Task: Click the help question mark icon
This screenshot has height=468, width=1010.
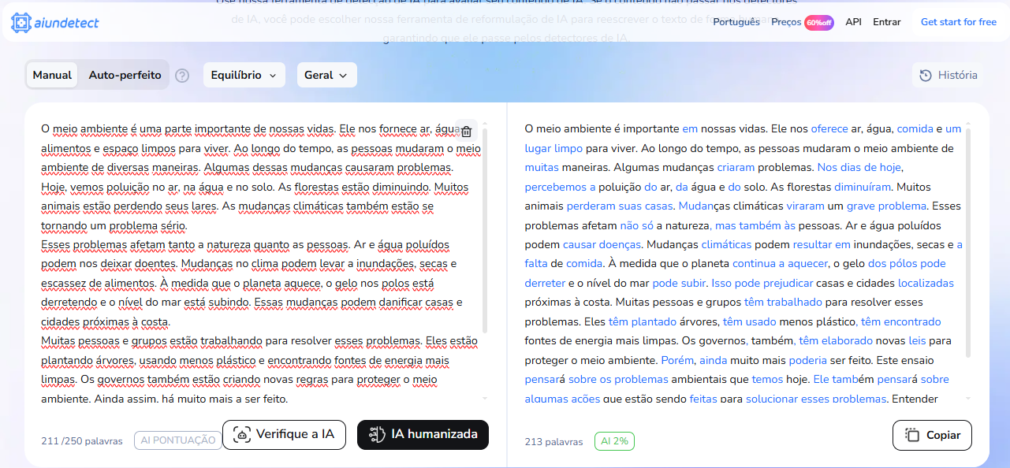Action: coord(182,76)
